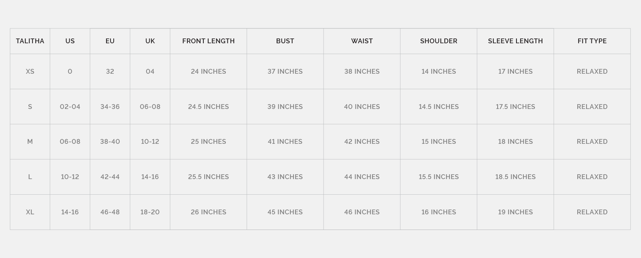Select the 45 INCHES bust cell
The height and width of the screenshot is (258, 641).
click(x=285, y=212)
